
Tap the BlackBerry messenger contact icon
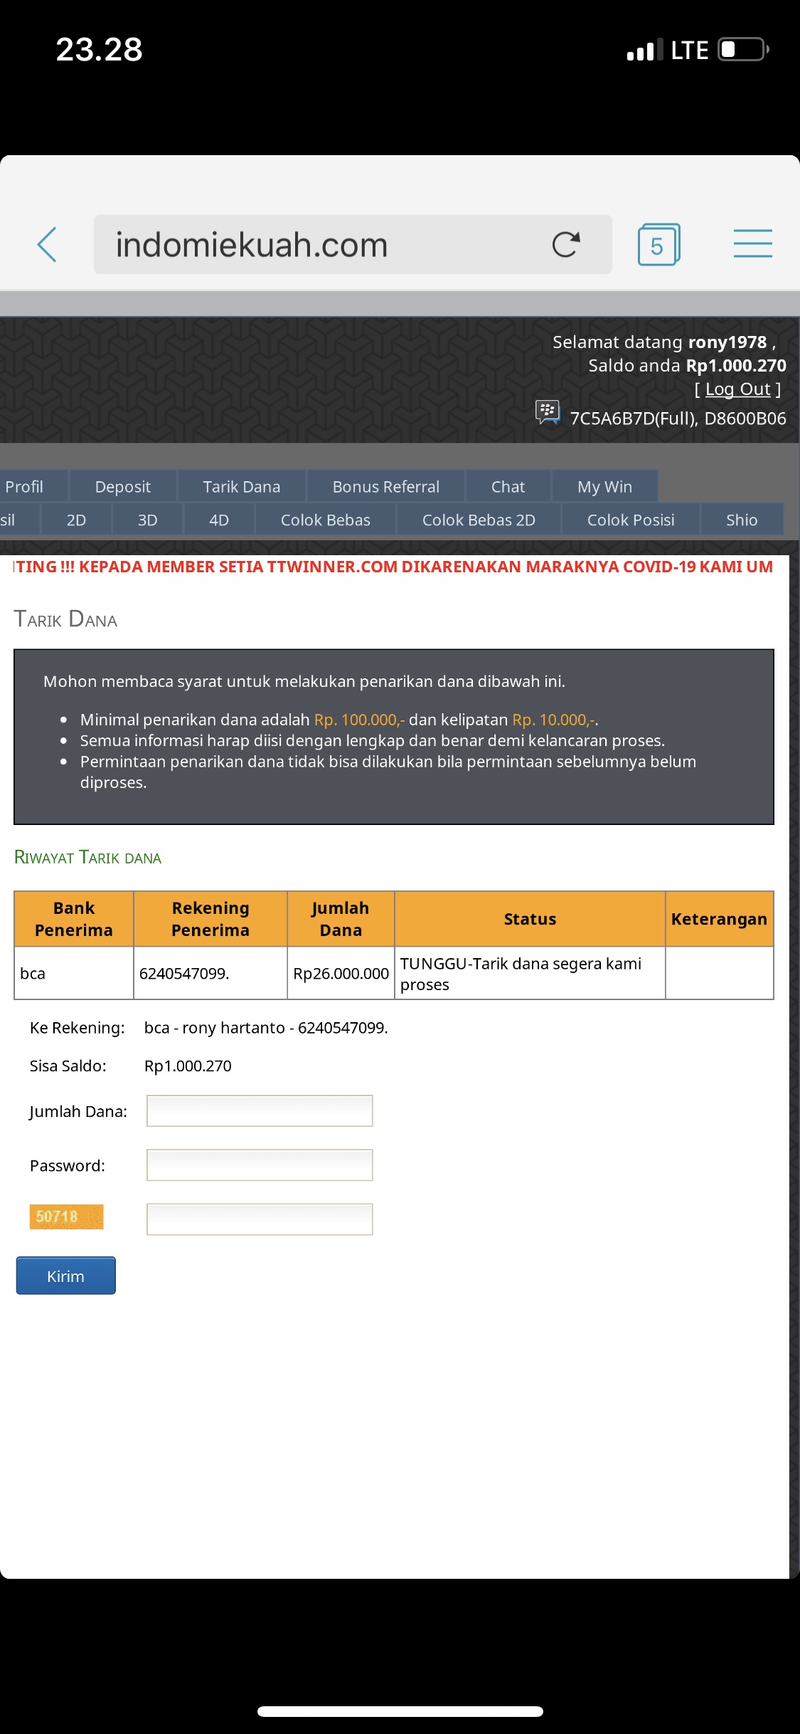tap(548, 412)
